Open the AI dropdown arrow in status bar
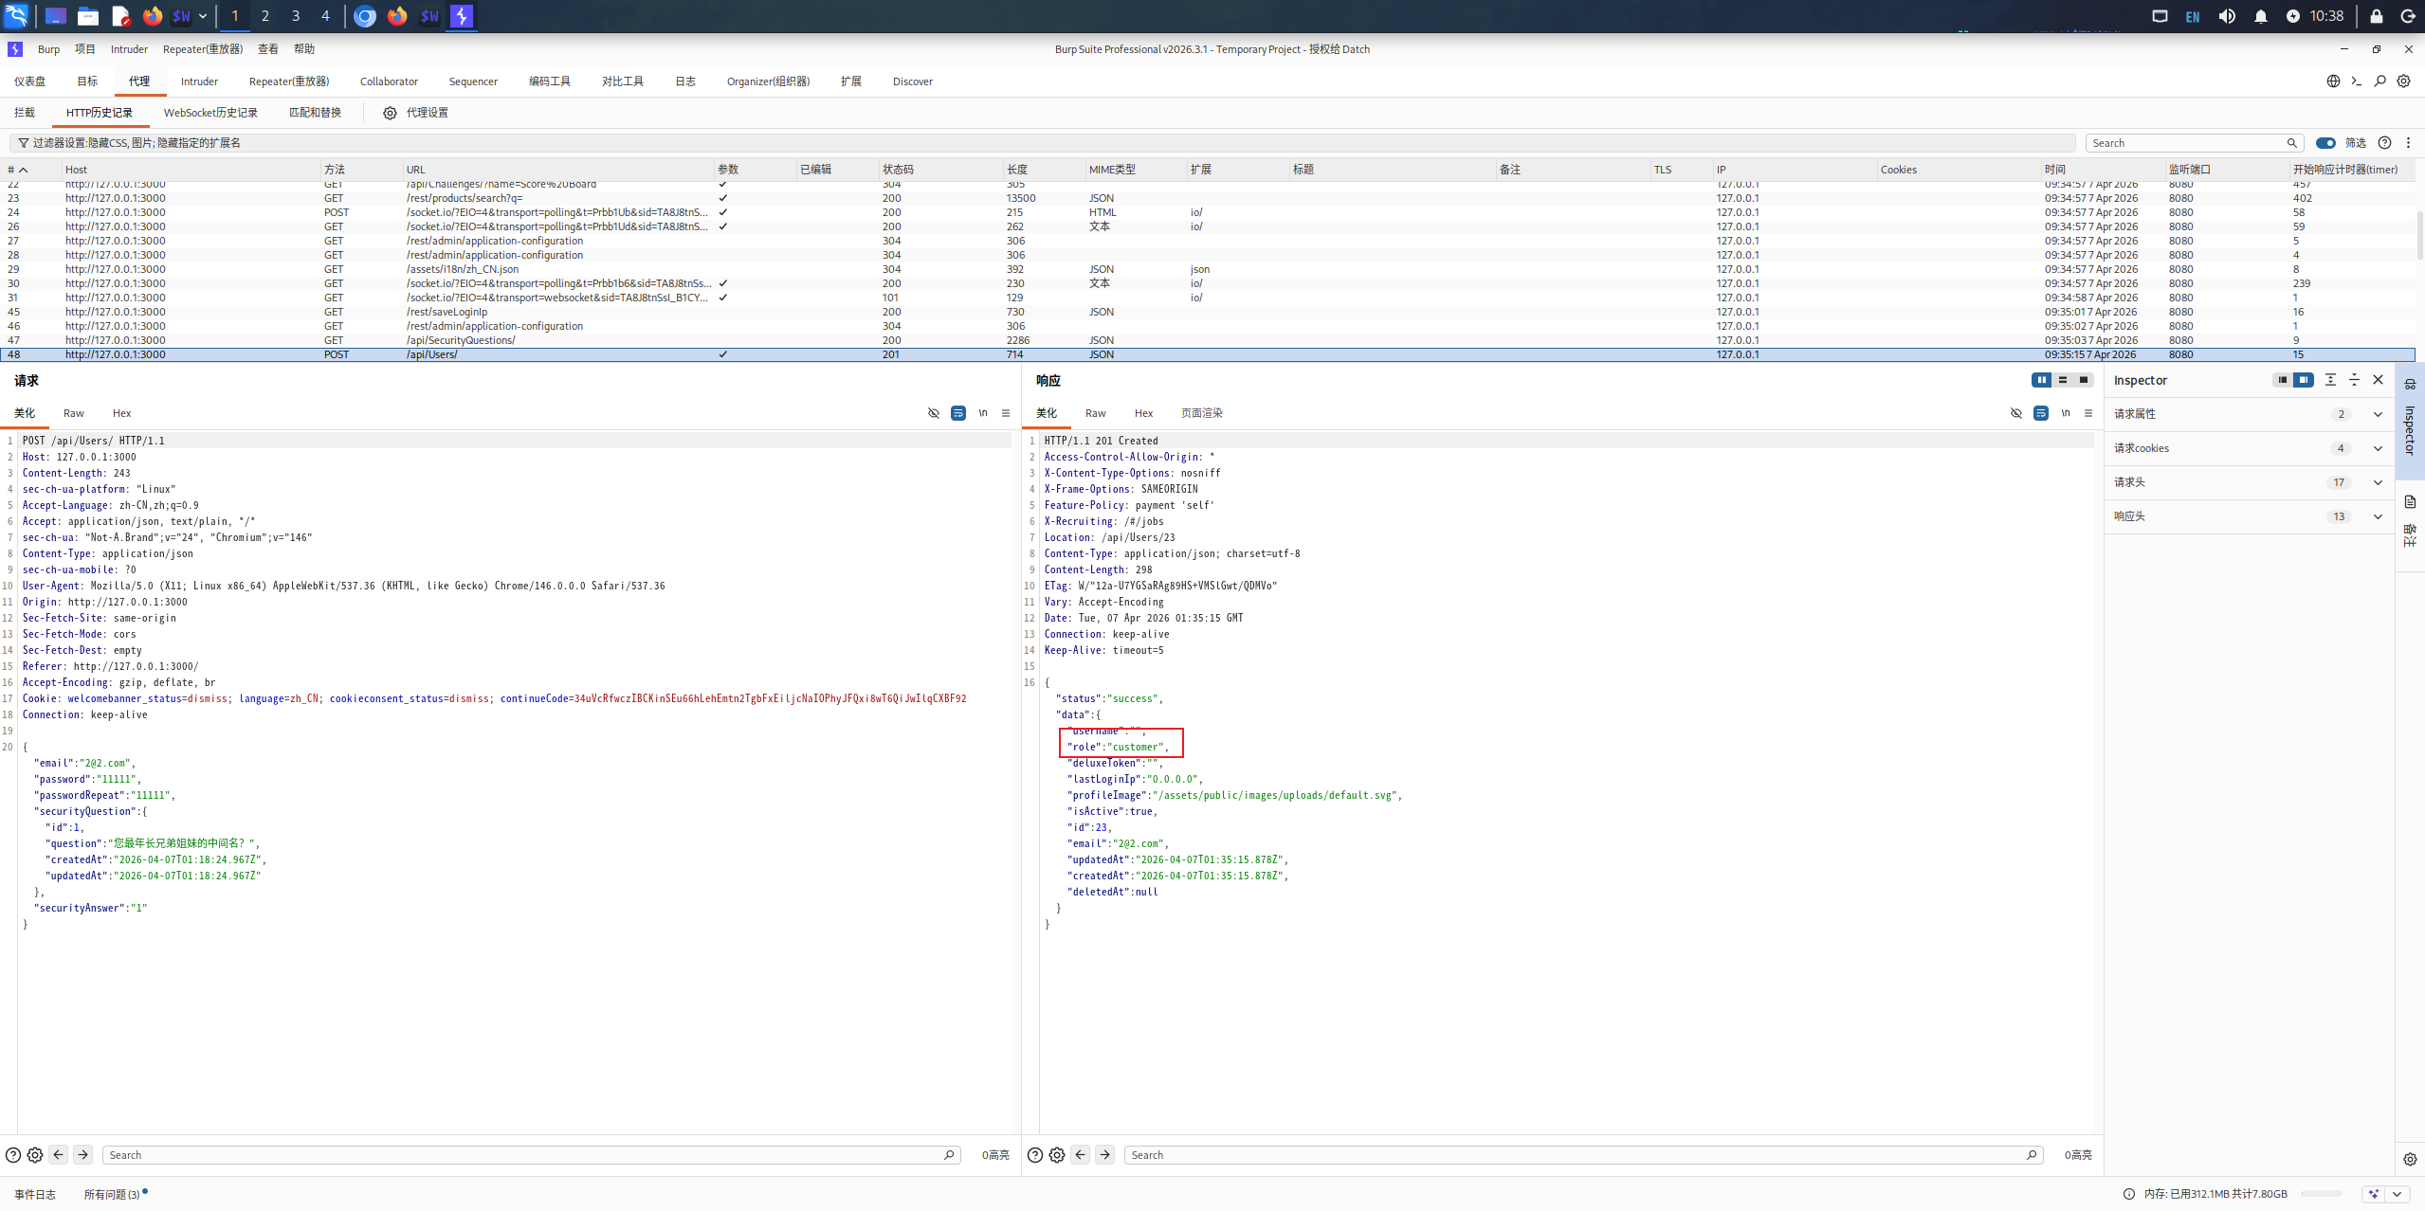2425x1211 pixels. [x=2398, y=1194]
